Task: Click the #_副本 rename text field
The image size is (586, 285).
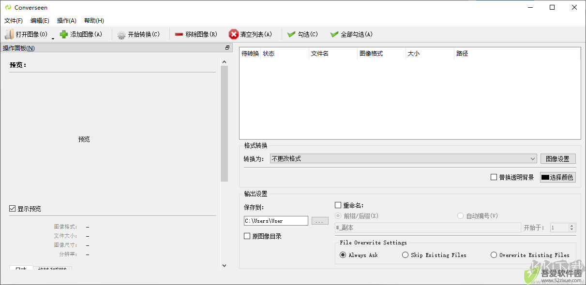Action: (428, 228)
